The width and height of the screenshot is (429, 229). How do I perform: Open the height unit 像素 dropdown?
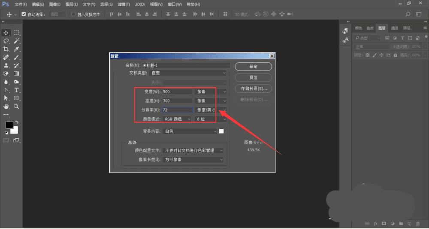point(211,101)
